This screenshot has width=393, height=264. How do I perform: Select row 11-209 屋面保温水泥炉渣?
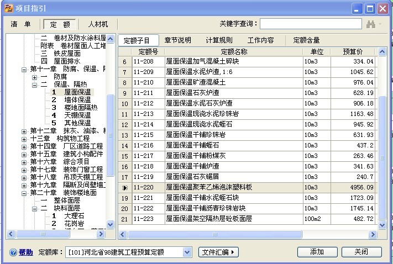coord(247,72)
